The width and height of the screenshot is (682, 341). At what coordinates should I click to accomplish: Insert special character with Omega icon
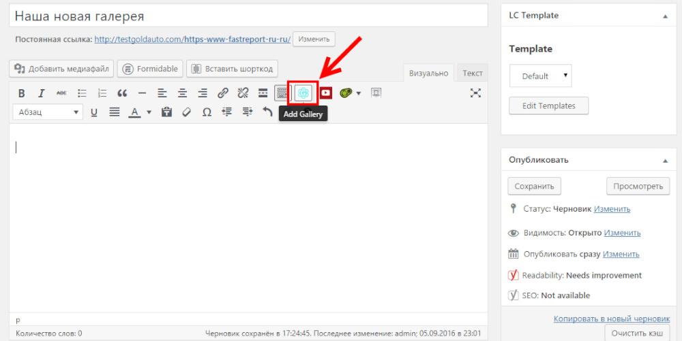[x=207, y=112]
